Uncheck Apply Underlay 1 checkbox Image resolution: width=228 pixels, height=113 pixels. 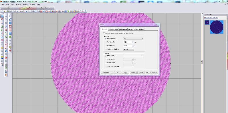pos(105,39)
